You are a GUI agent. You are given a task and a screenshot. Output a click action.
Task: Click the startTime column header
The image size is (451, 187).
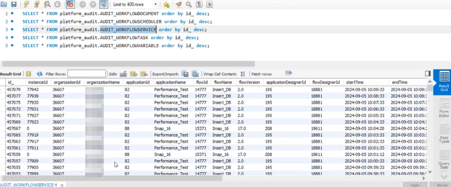tap(366, 82)
